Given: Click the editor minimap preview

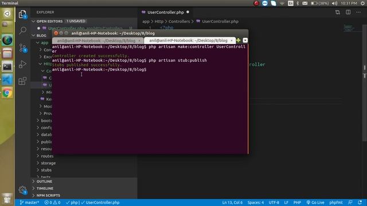Looking at the screenshot, I should 349,27.
